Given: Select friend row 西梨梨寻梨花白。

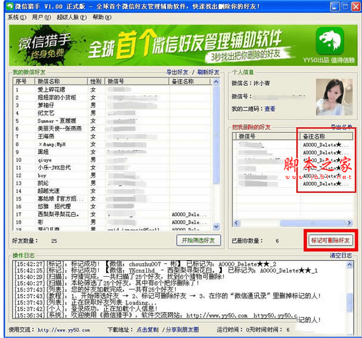Looking at the screenshot, I should (112, 214).
